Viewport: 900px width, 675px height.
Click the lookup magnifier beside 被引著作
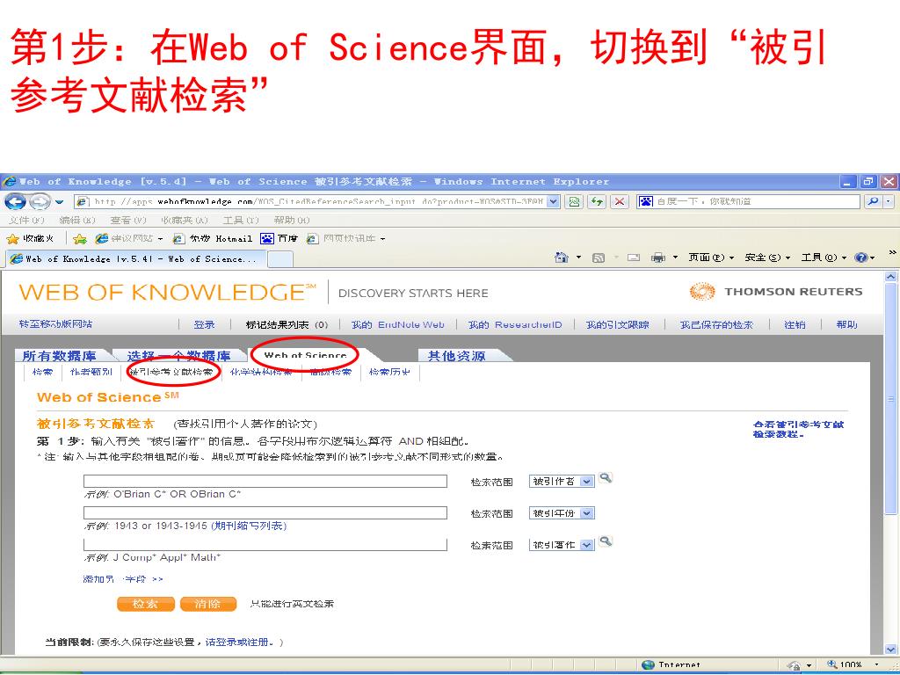click(x=605, y=541)
